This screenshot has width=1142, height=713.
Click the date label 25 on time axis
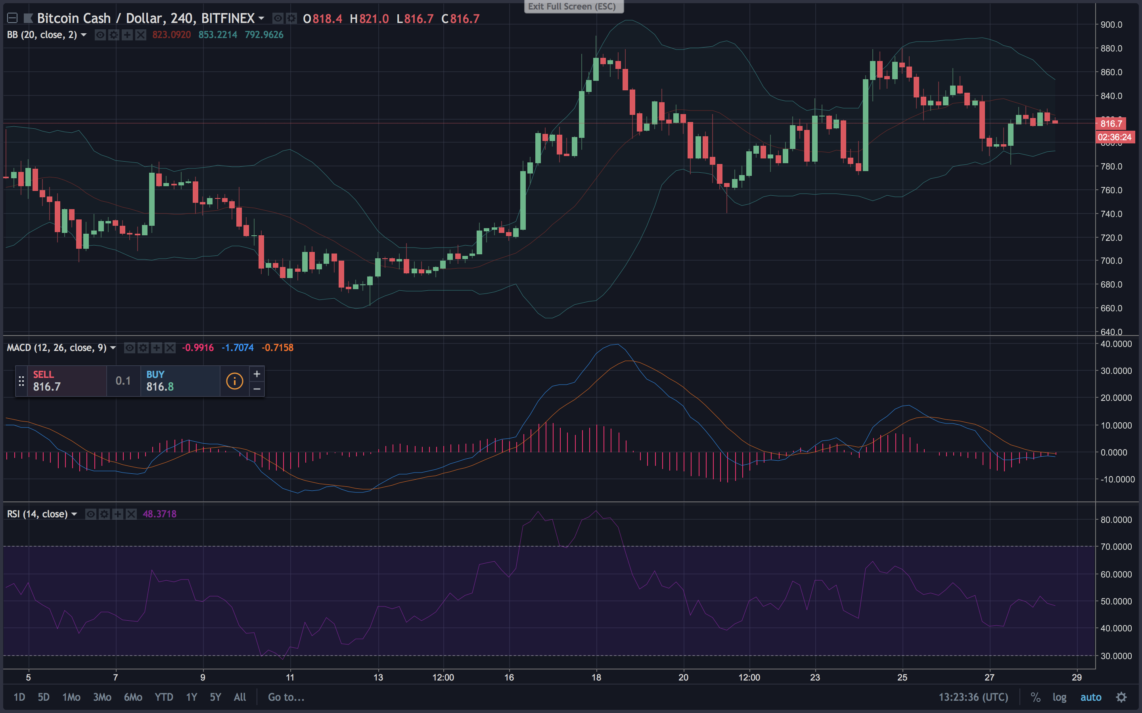902,677
